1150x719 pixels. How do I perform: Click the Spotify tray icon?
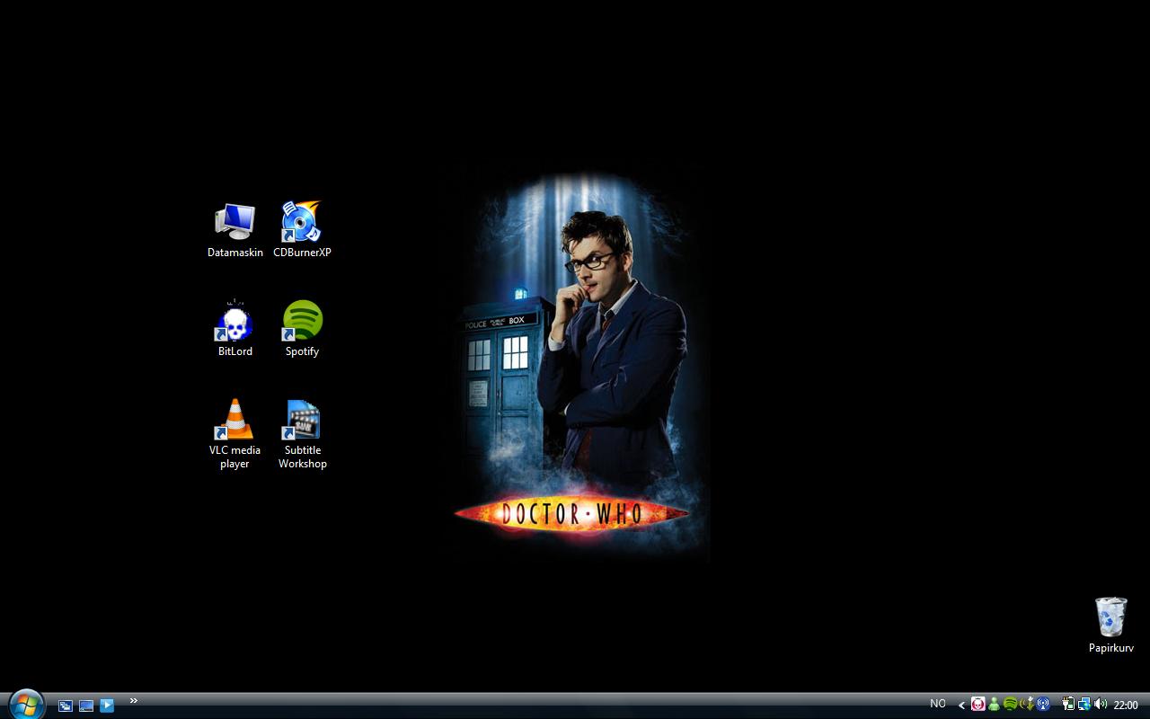(x=1010, y=704)
